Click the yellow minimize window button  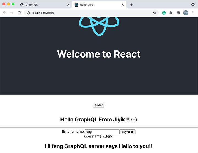coord(9,4)
